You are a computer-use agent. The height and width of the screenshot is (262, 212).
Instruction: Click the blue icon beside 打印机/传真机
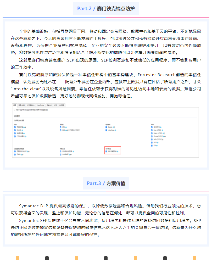[26, 137]
